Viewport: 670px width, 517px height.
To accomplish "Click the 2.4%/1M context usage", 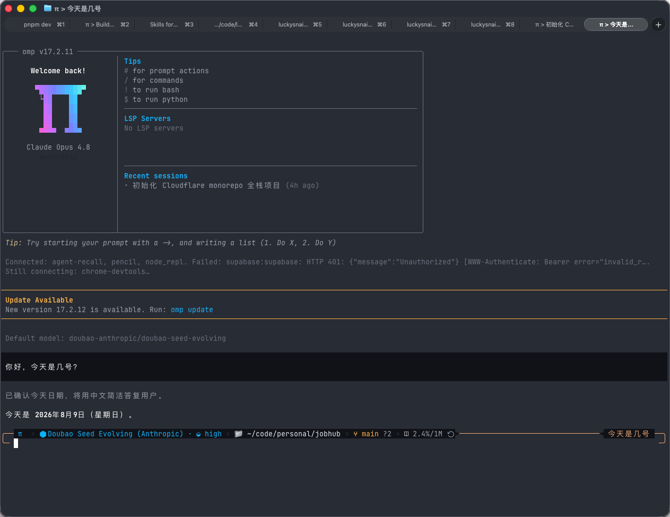I will [428, 434].
